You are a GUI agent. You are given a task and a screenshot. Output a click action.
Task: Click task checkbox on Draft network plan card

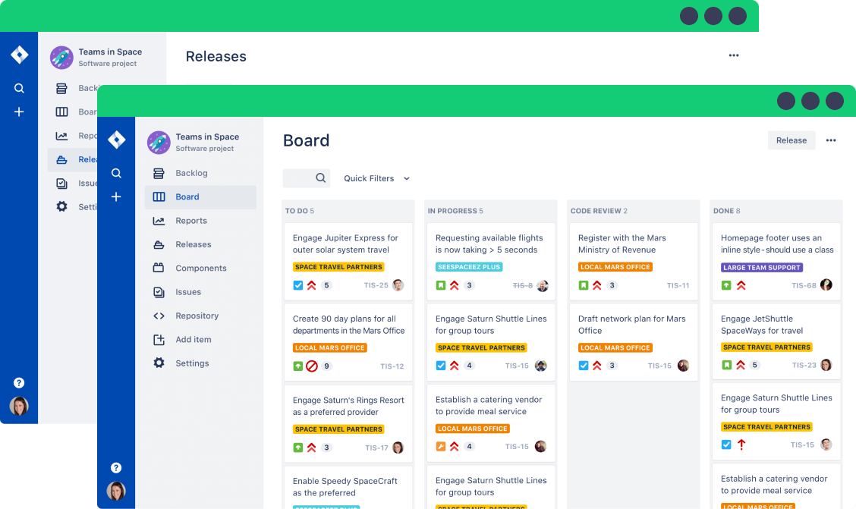point(584,366)
